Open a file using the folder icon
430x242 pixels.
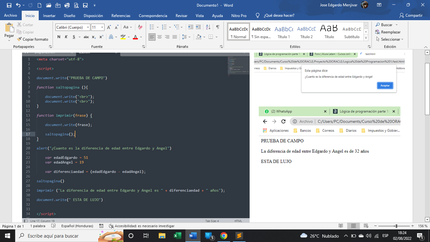coord(48,5)
